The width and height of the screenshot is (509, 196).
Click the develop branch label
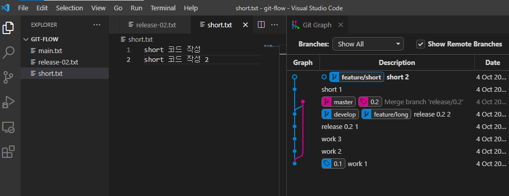(340, 114)
